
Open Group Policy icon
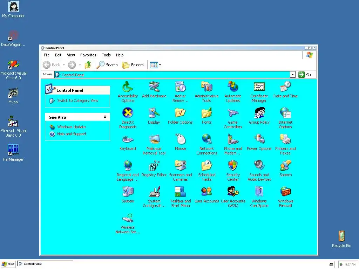259,116
